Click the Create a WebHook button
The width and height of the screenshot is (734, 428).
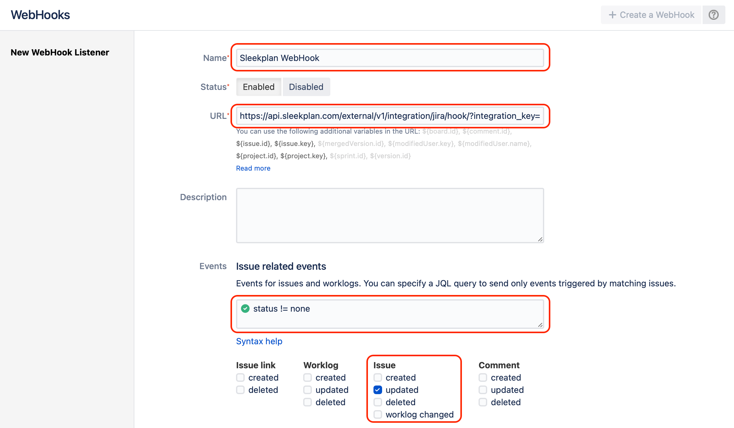pos(651,15)
